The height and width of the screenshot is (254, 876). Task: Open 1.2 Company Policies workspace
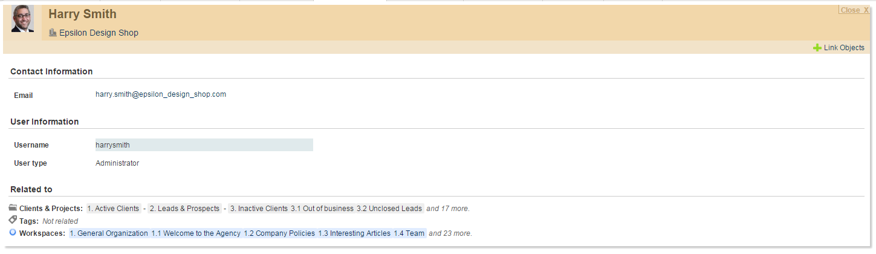pos(279,233)
